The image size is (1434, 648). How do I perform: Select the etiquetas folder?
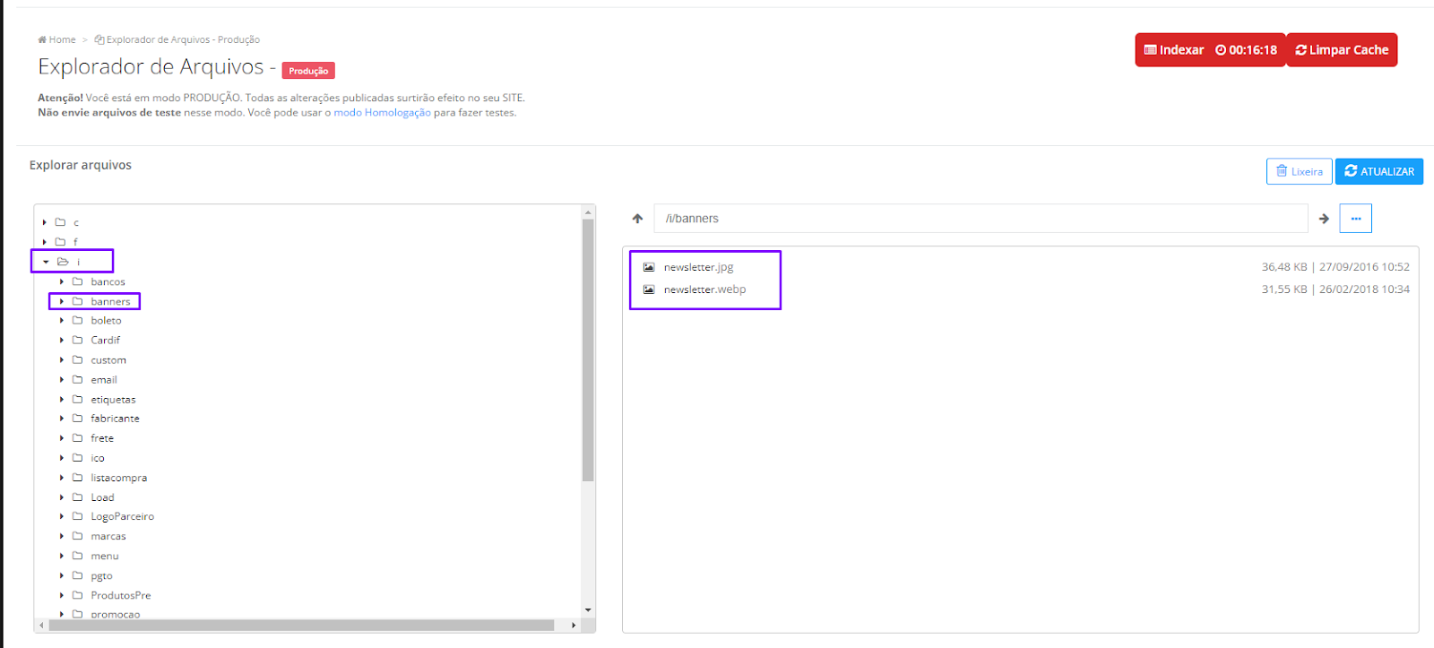coord(113,399)
